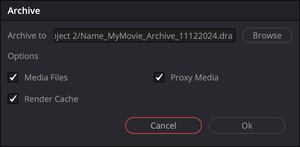Image resolution: width=300 pixels, height=147 pixels.
Task: Click the "Render Cache" option label
Action: [x=51, y=99]
